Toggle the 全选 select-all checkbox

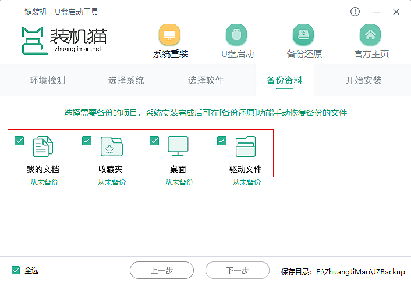pyautogui.click(x=16, y=270)
